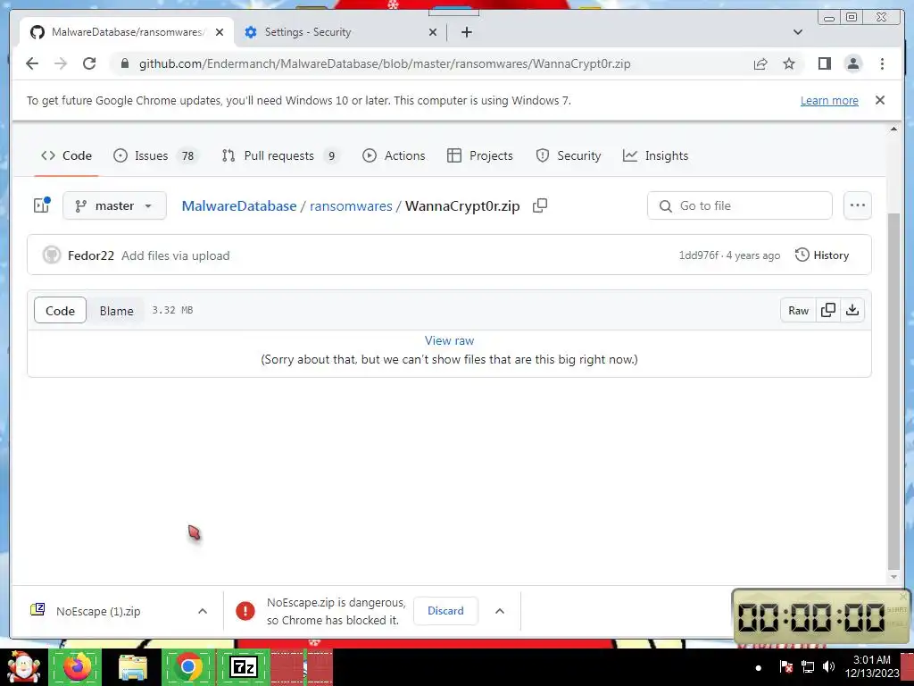
Task: Open Chrome three-dot menu
Action: (x=882, y=63)
